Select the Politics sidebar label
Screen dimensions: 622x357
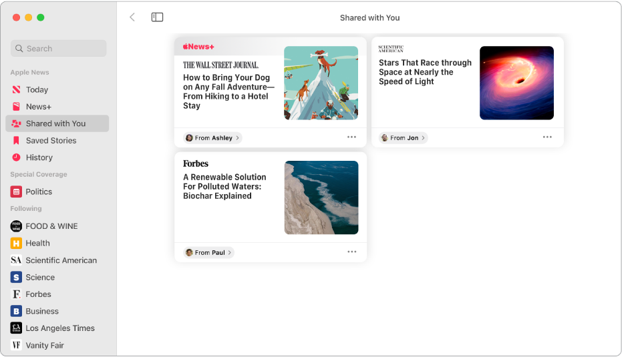coord(39,192)
